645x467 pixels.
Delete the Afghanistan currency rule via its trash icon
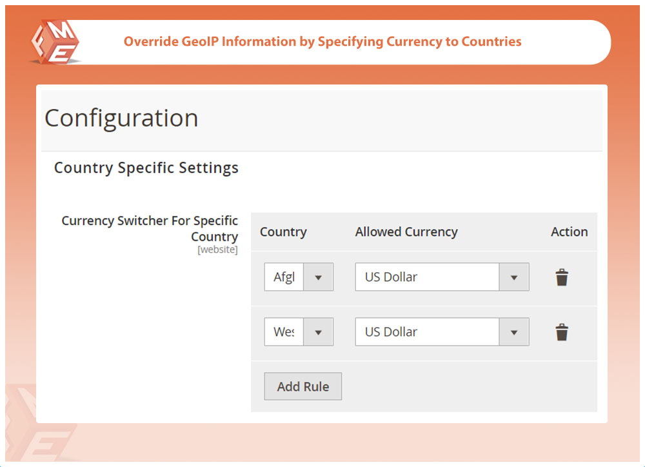coord(562,277)
